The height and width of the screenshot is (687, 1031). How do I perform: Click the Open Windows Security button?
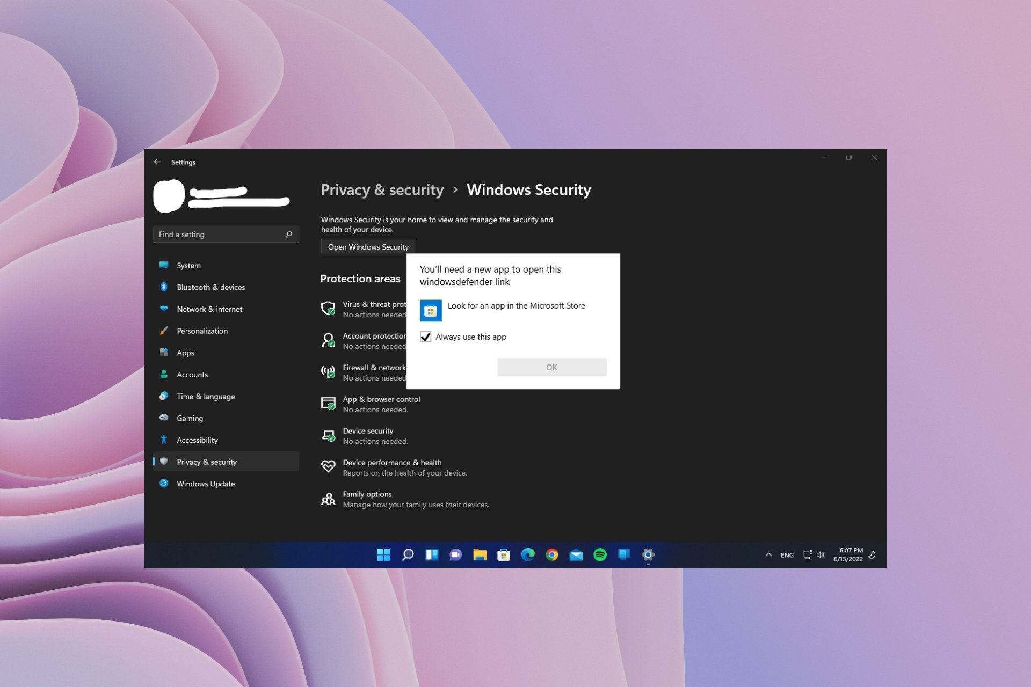tap(368, 247)
